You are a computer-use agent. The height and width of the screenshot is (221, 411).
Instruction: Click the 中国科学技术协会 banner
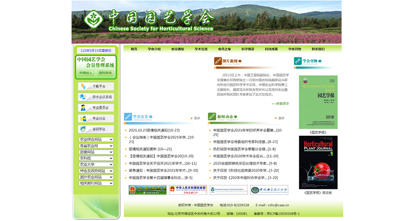click(x=269, y=190)
